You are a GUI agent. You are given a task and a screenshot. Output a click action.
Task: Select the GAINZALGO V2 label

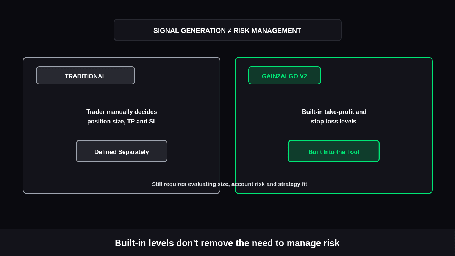tap(285, 76)
